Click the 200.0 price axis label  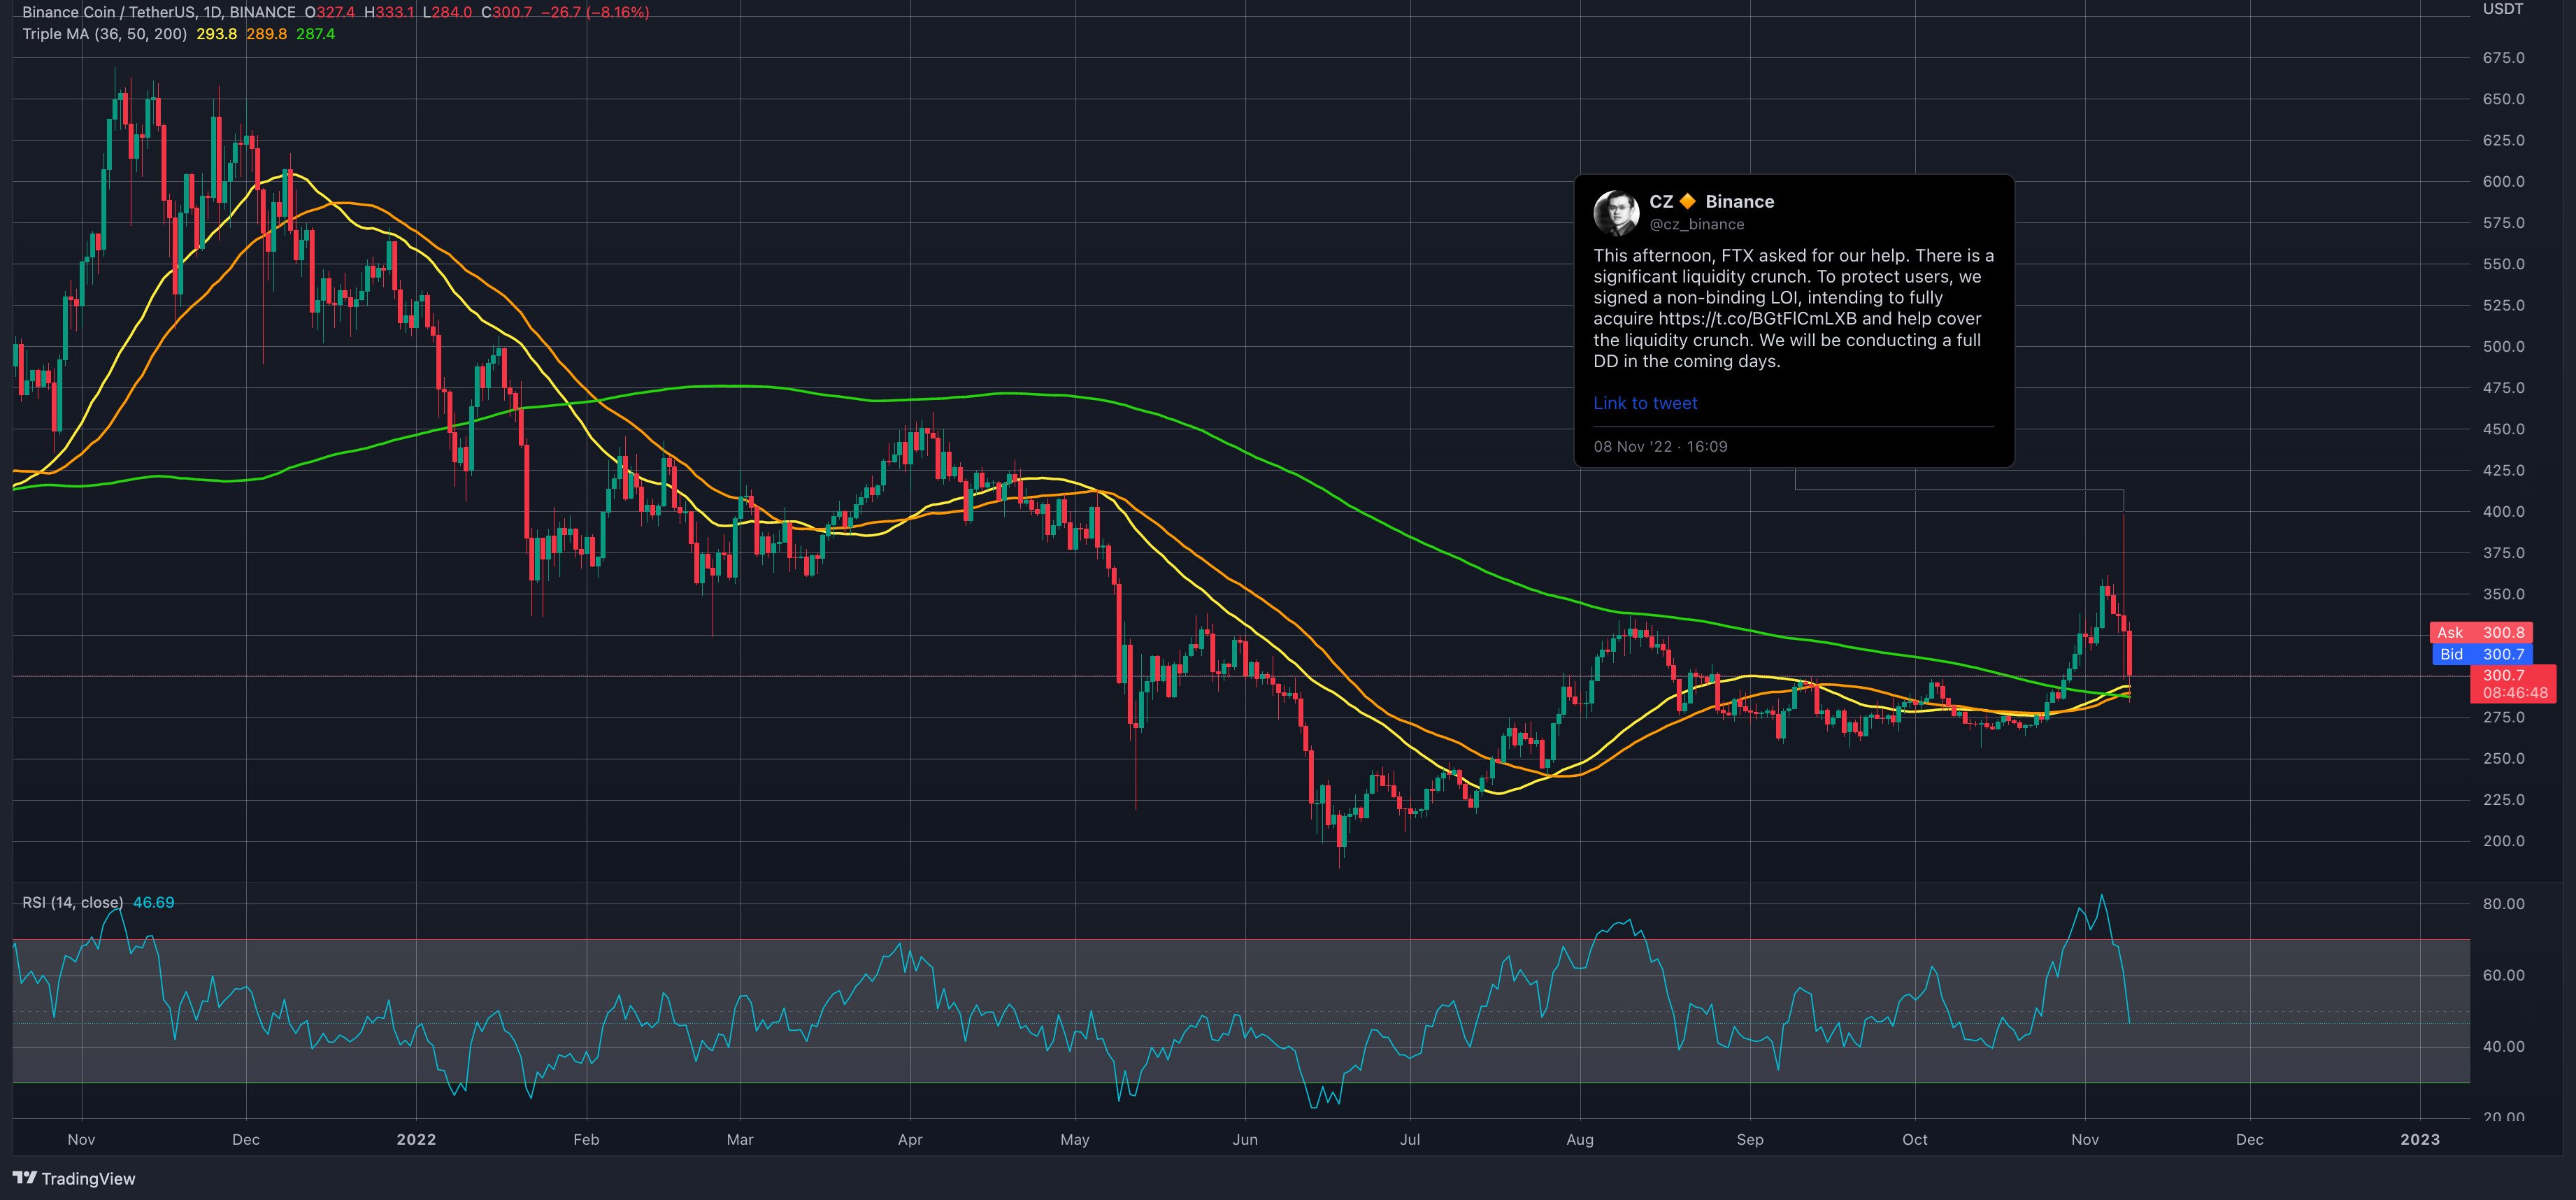[2503, 841]
